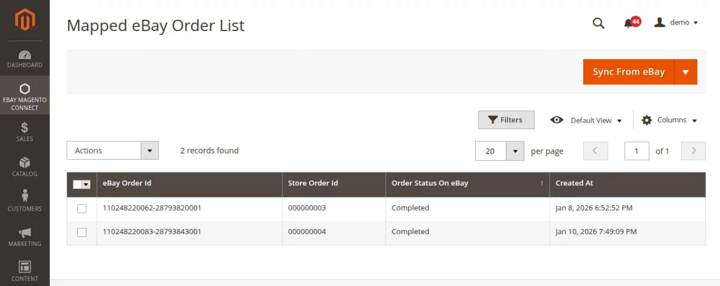
Task: Open the Default View bookmarks menu
Action: click(x=586, y=120)
